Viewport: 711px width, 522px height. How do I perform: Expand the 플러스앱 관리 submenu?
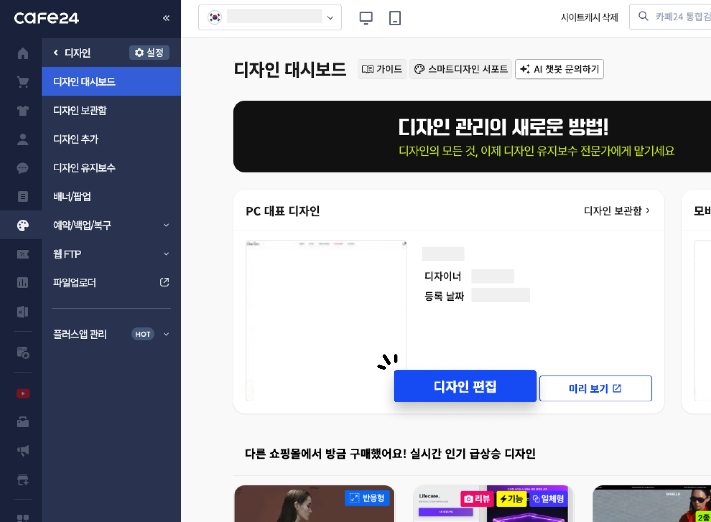click(x=166, y=334)
